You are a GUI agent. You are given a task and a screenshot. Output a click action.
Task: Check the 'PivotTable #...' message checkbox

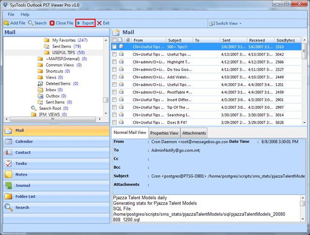coord(114,92)
